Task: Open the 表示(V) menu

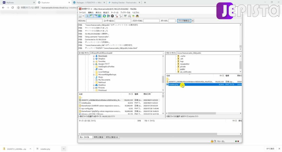Action: [x=98, y=13]
